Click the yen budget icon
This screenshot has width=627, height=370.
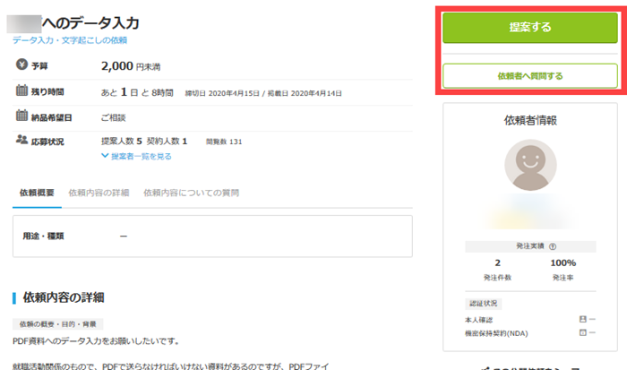click(x=21, y=64)
